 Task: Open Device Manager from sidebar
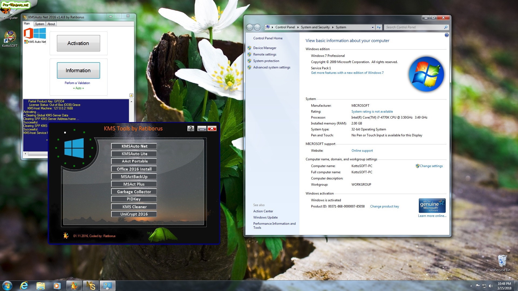point(264,48)
